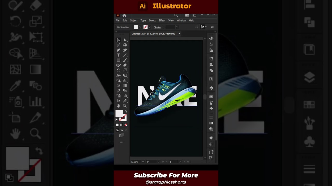Select the Scale tool

tap(125, 70)
